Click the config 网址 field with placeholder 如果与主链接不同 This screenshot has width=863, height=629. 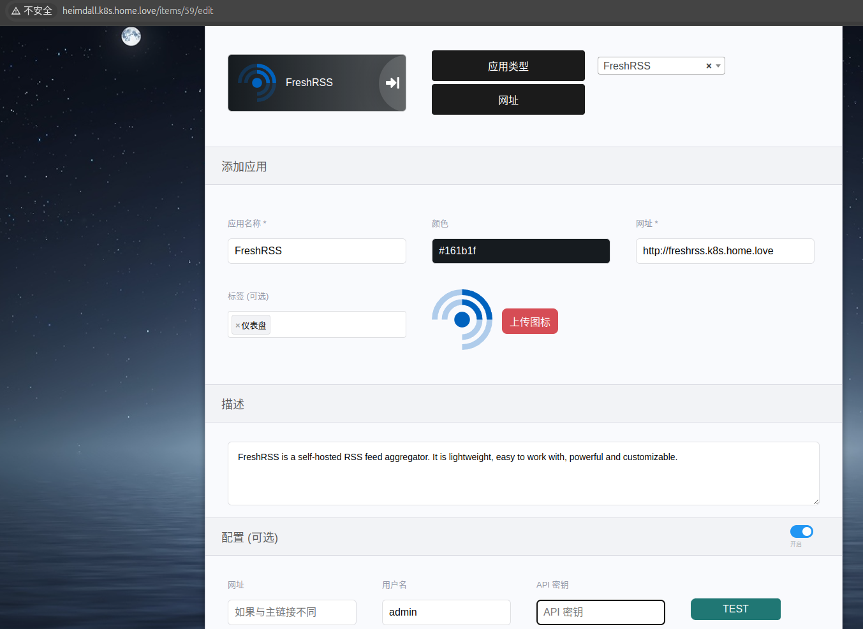click(292, 612)
